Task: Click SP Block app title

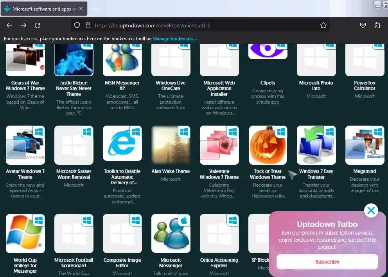Action: click(260, 260)
